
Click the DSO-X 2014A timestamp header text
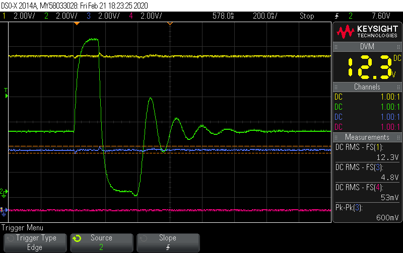(x=75, y=6)
